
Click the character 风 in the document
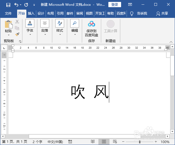pyautogui.click(x=101, y=92)
